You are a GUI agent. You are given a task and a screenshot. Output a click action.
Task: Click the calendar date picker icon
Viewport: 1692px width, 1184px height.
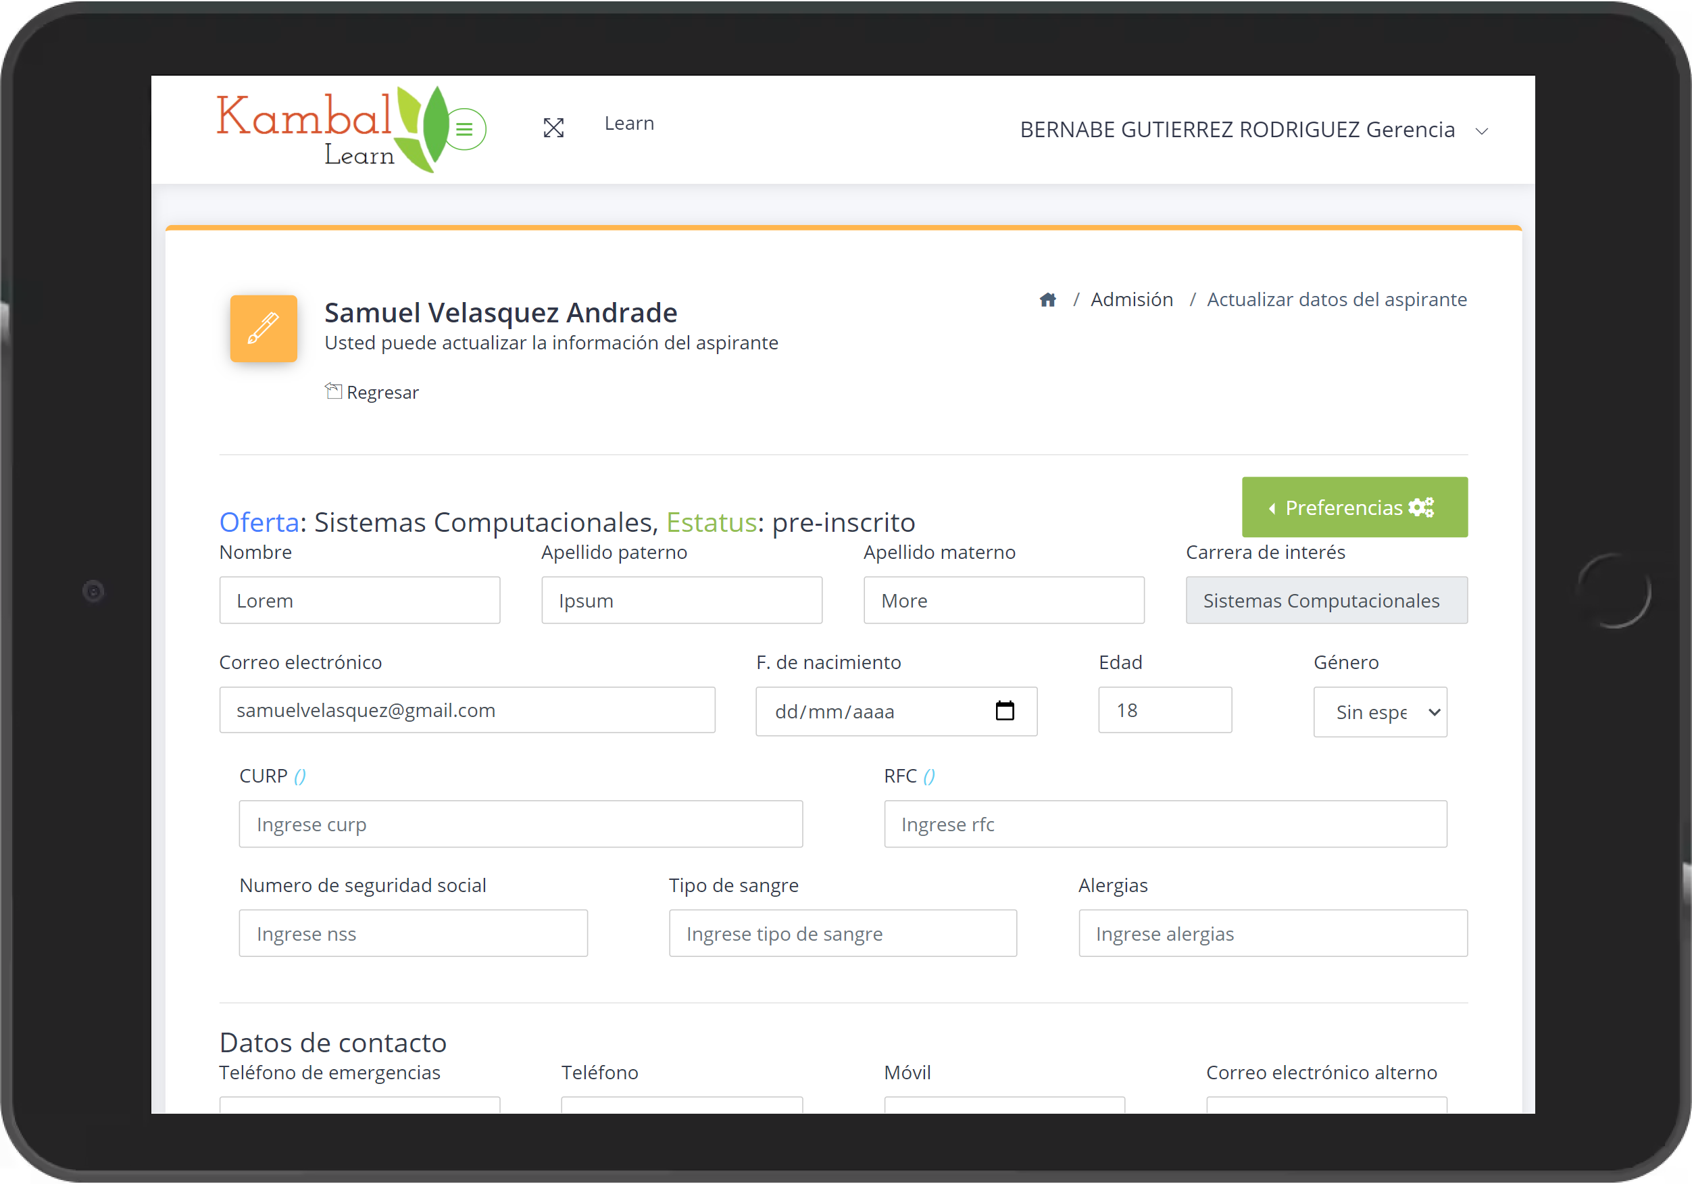click(x=1007, y=711)
